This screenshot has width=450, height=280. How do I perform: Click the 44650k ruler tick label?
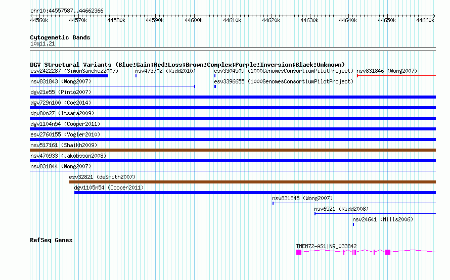[x=387, y=20]
